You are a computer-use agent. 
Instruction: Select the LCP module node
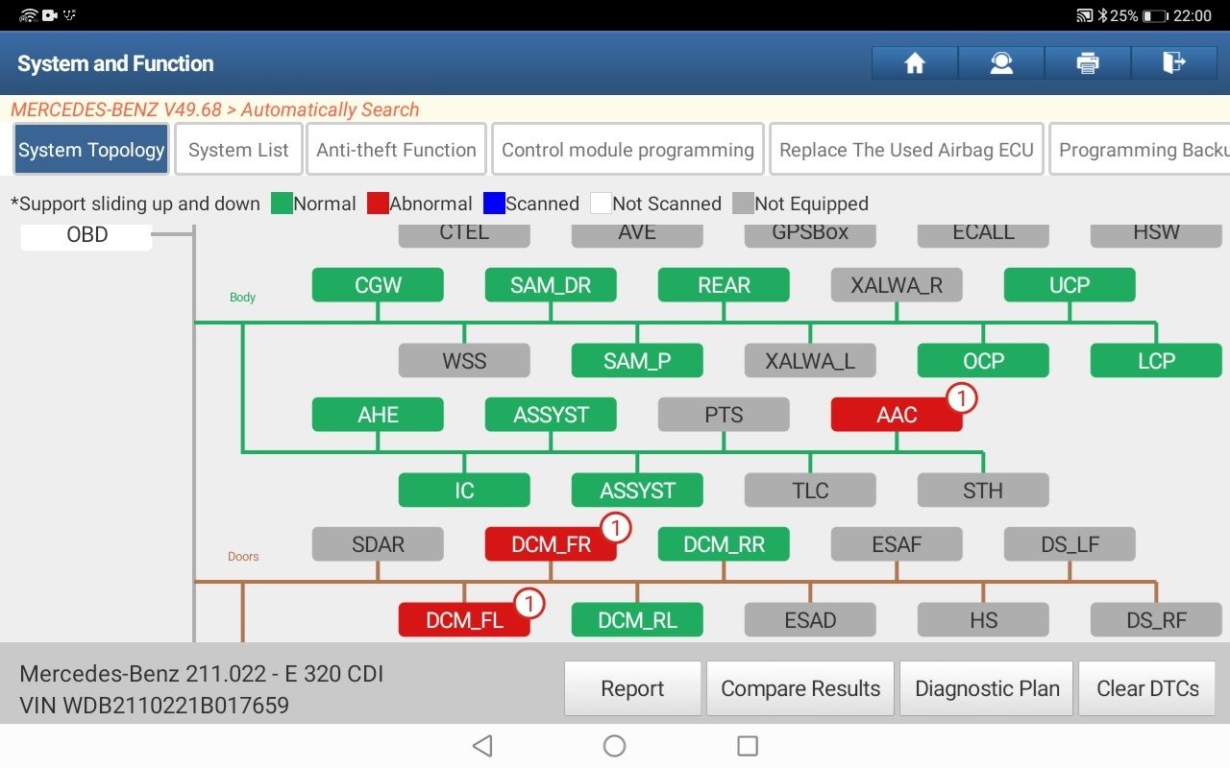tap(1156, 361)
